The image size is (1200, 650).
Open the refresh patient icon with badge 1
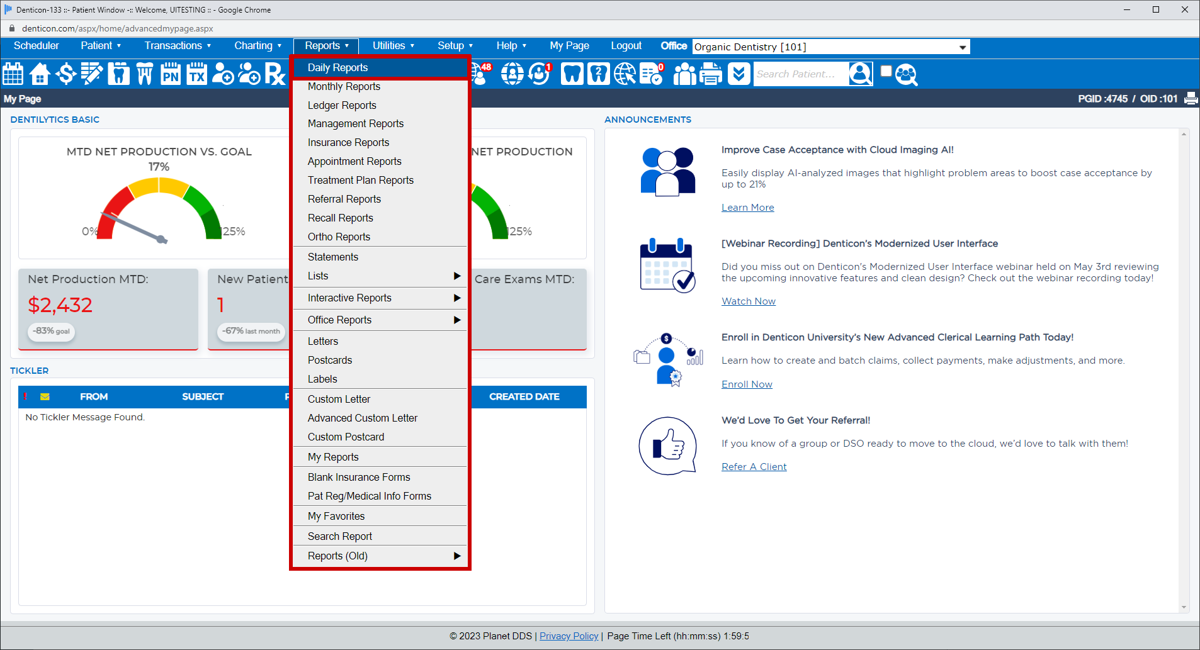(x=540, y=74)
